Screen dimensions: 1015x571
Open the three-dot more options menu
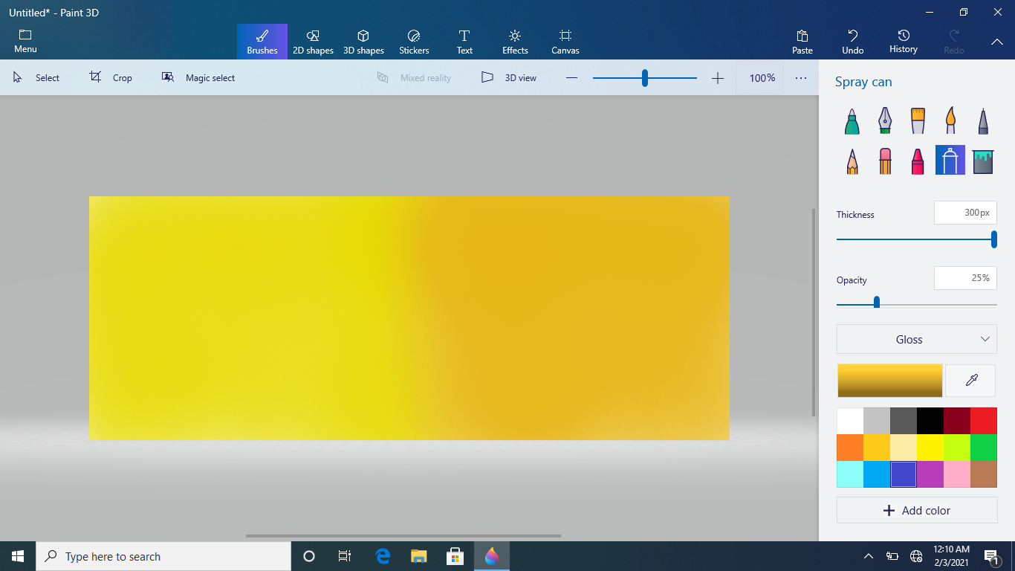tap(800, 77)
